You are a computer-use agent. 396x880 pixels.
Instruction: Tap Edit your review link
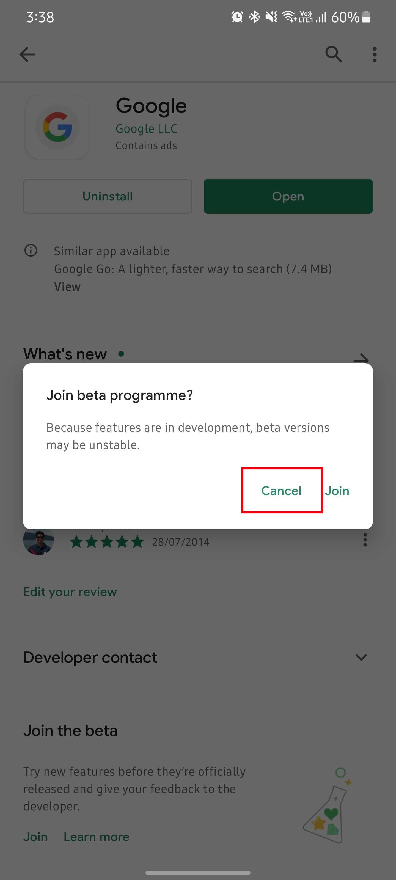click(70, 592)
